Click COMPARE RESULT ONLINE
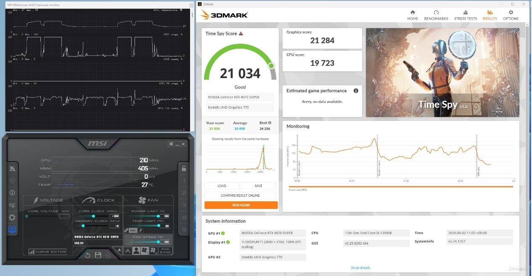The width and height of the screenshot is (532, 276). (x=240, y=195)
